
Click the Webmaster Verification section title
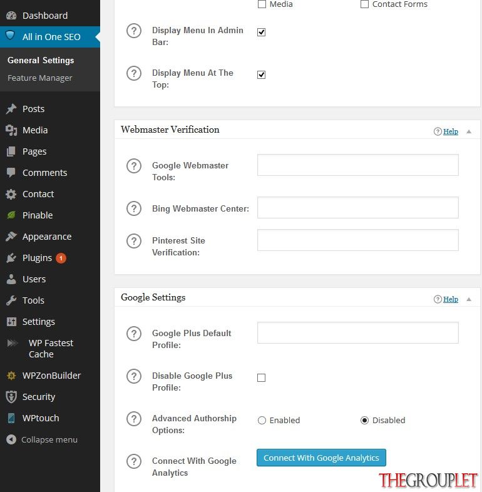(x=170, y=130)
